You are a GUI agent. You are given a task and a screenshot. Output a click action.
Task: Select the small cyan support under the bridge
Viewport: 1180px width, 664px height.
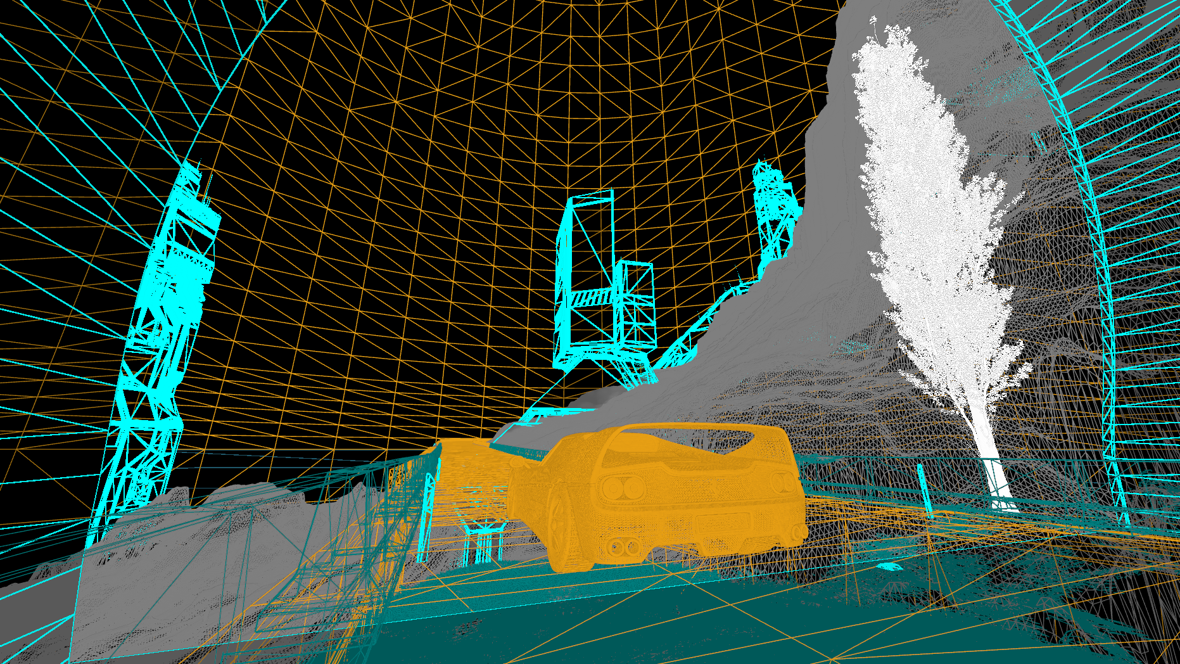coord(485,542)
